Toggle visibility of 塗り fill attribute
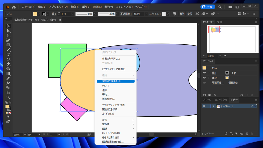The image size is (263, 148). [x=204, y=78]
